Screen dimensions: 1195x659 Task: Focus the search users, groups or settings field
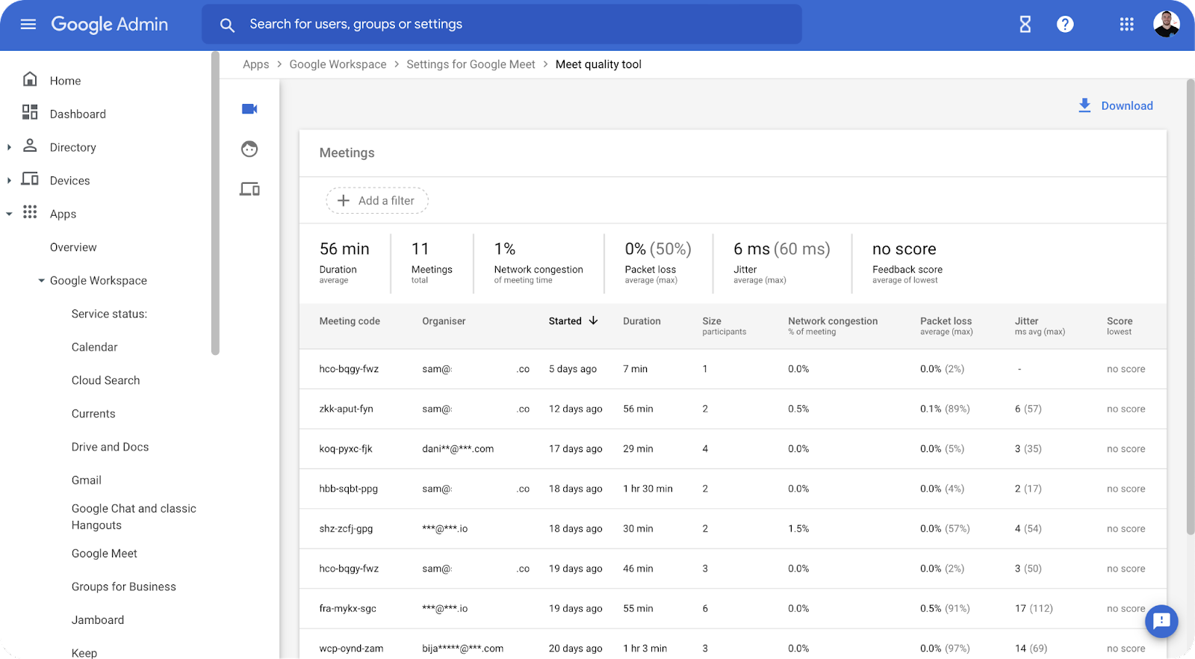coord(502,25)
